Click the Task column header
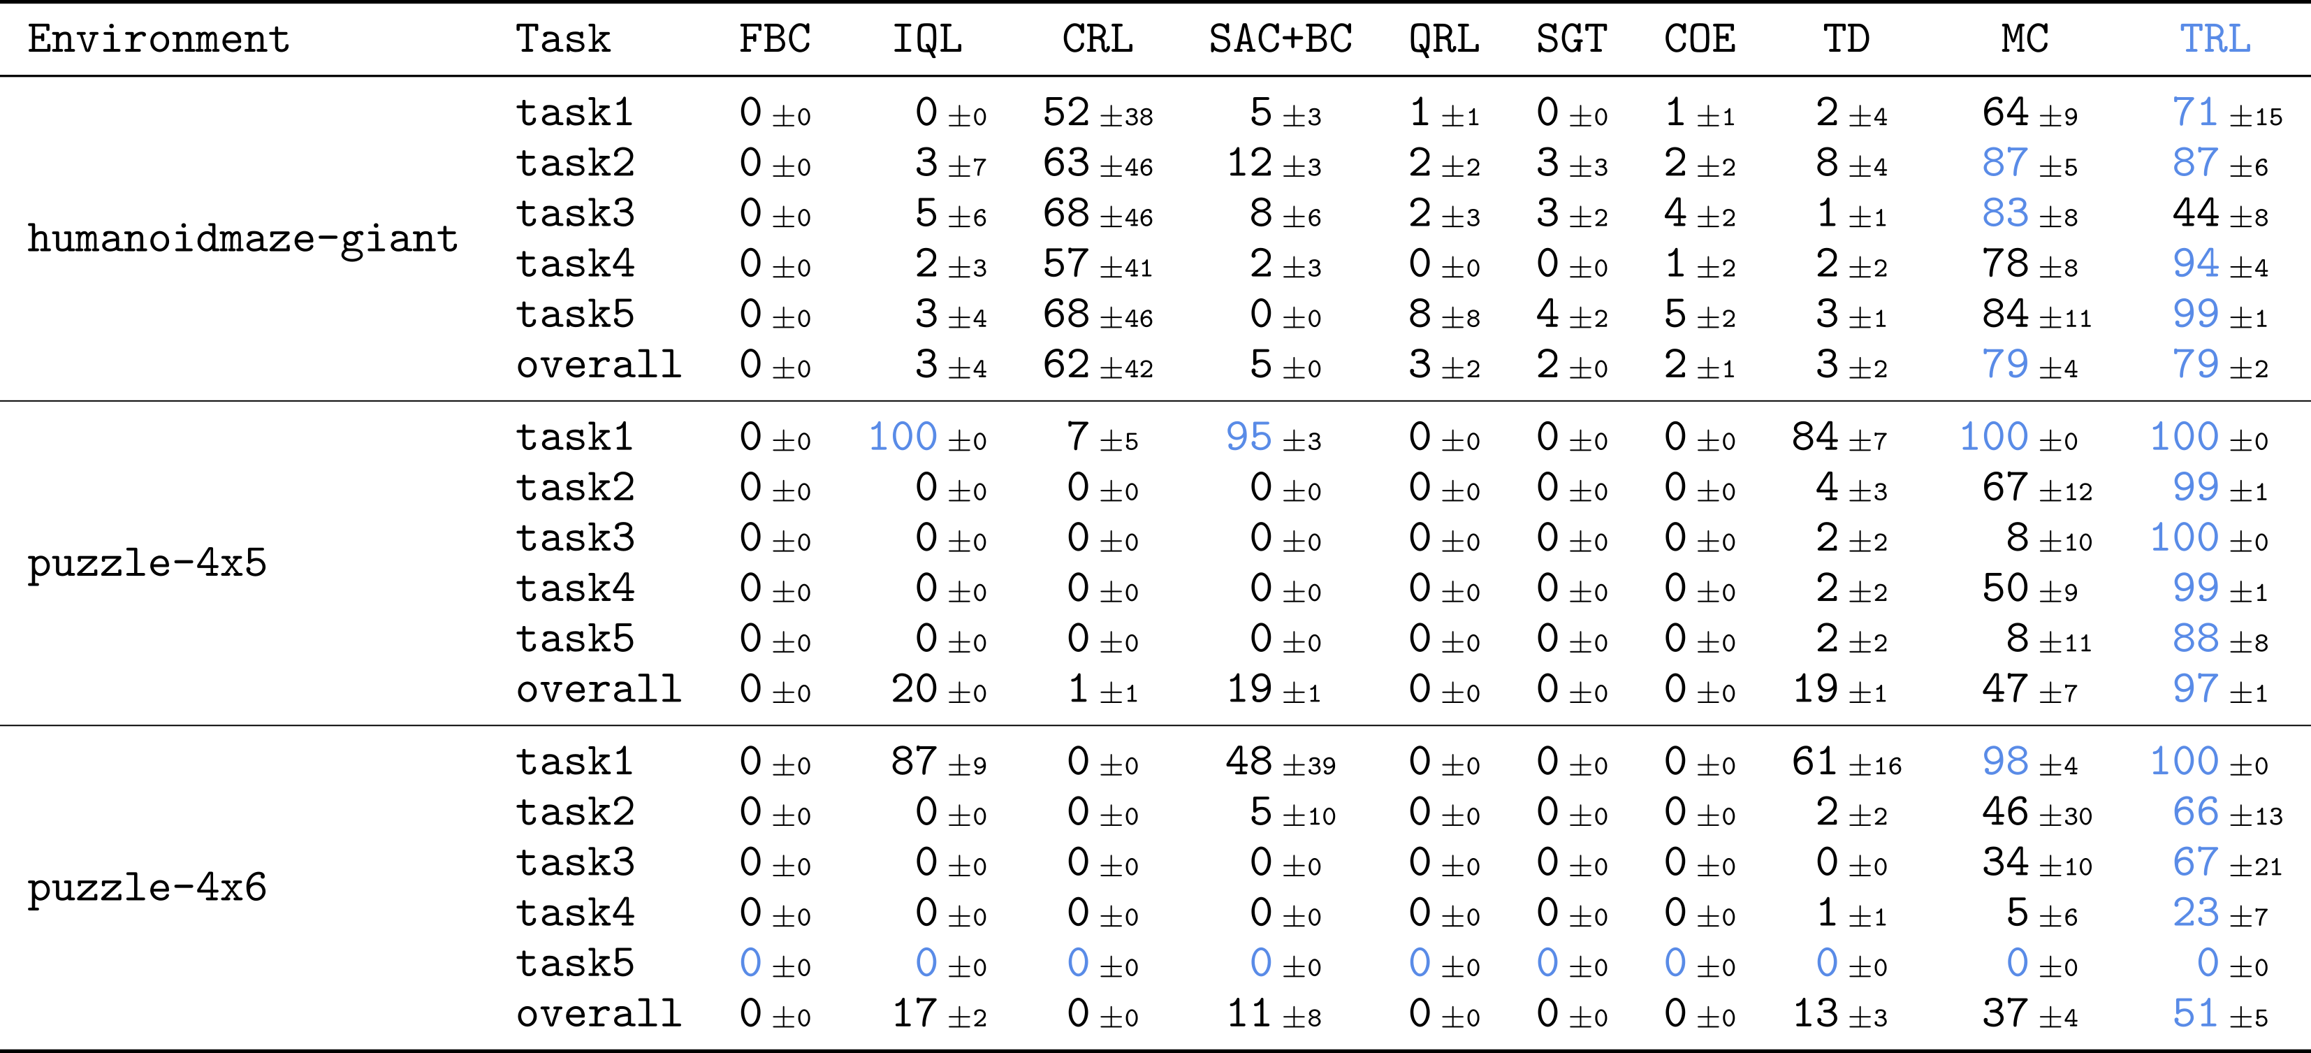2311x1053 pixels. click(563, 39)
